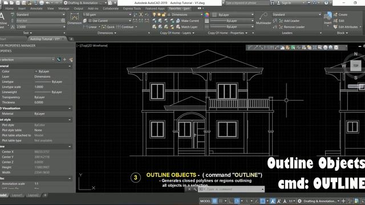Viewport: 365px width, 205px height.
Task: Toggle snap mode in status bar
Action: [x=221, y=201]
